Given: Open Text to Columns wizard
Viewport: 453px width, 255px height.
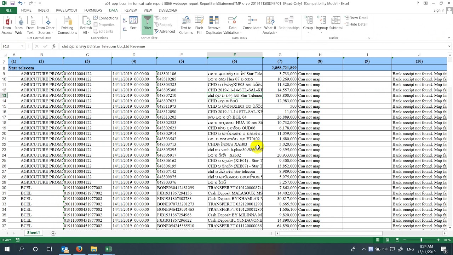Looking at the screenshot, I should coord(186,25).
